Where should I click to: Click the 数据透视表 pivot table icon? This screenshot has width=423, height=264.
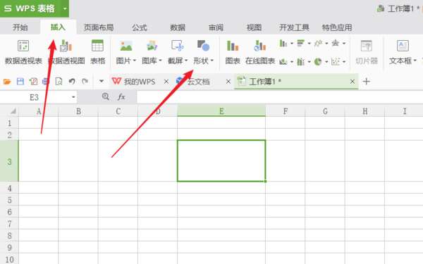tap(23, 46)
